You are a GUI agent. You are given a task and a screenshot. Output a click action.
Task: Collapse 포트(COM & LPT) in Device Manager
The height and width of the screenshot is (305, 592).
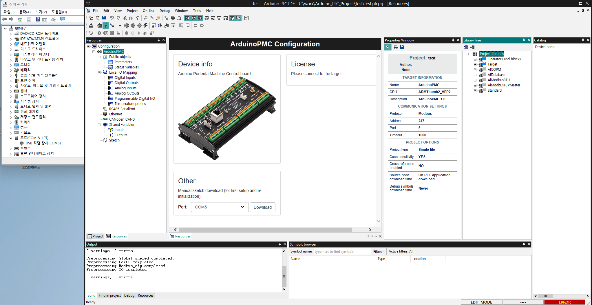click(11, 138)
